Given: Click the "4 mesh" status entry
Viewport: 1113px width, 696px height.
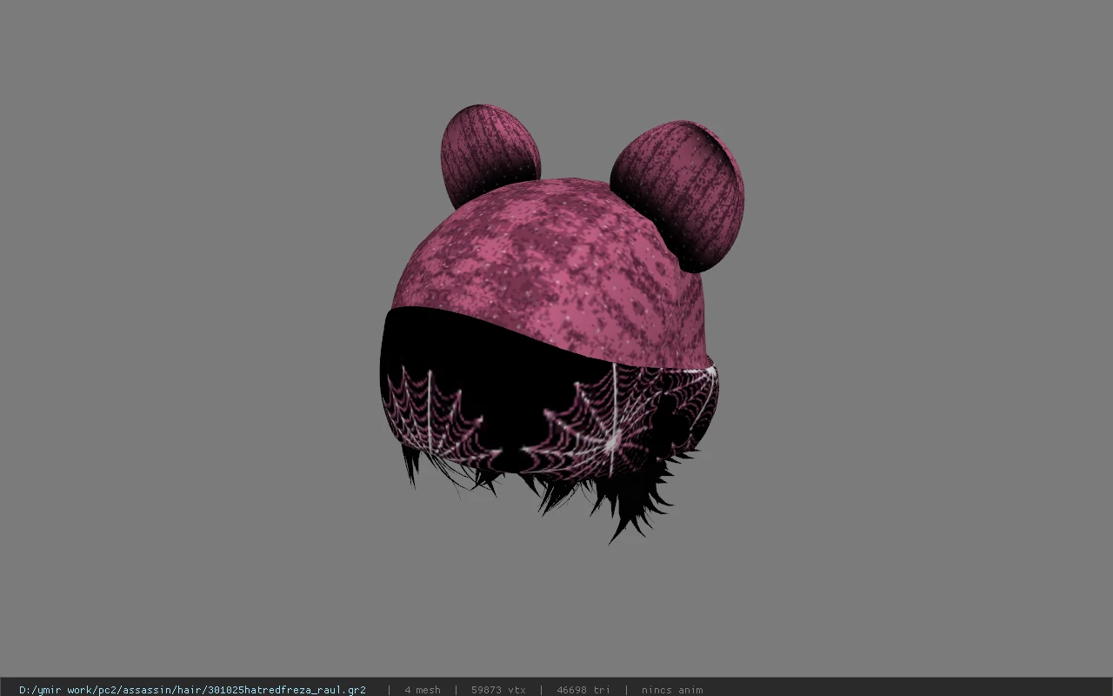Looking at the screenshot, I should [x=423, y=690].
